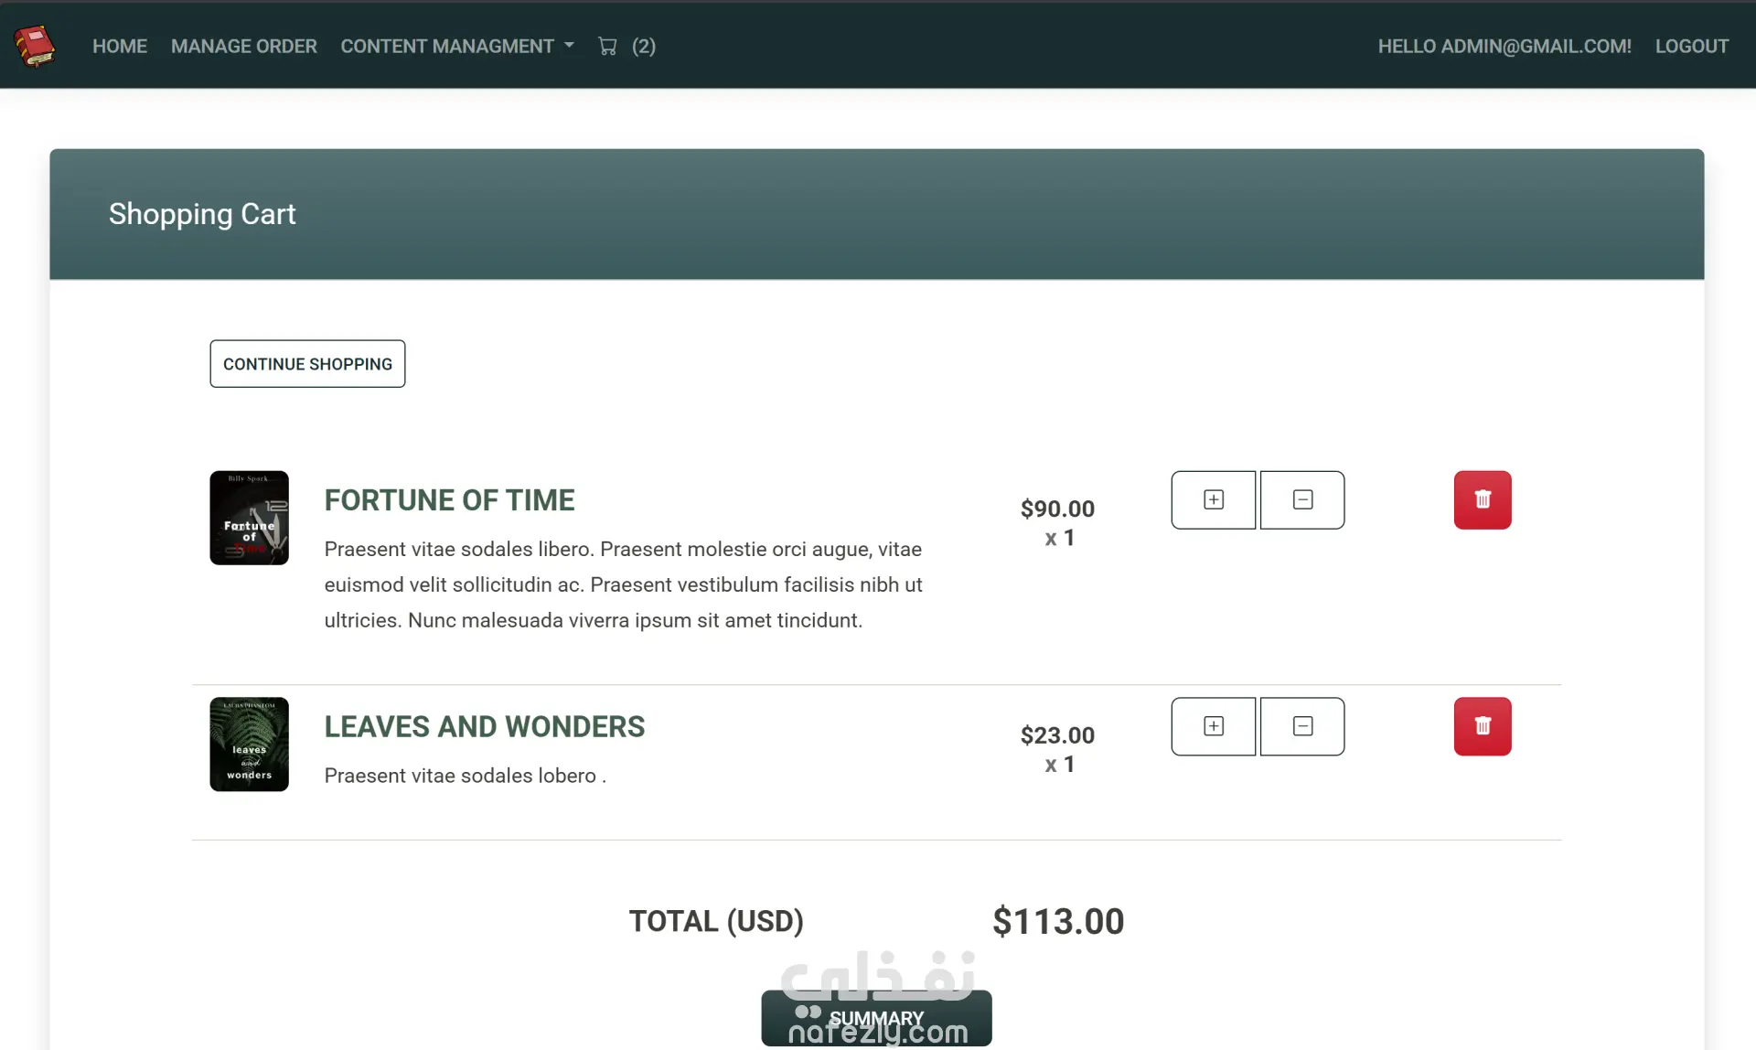Go to the Home menu item

[120, 46]
